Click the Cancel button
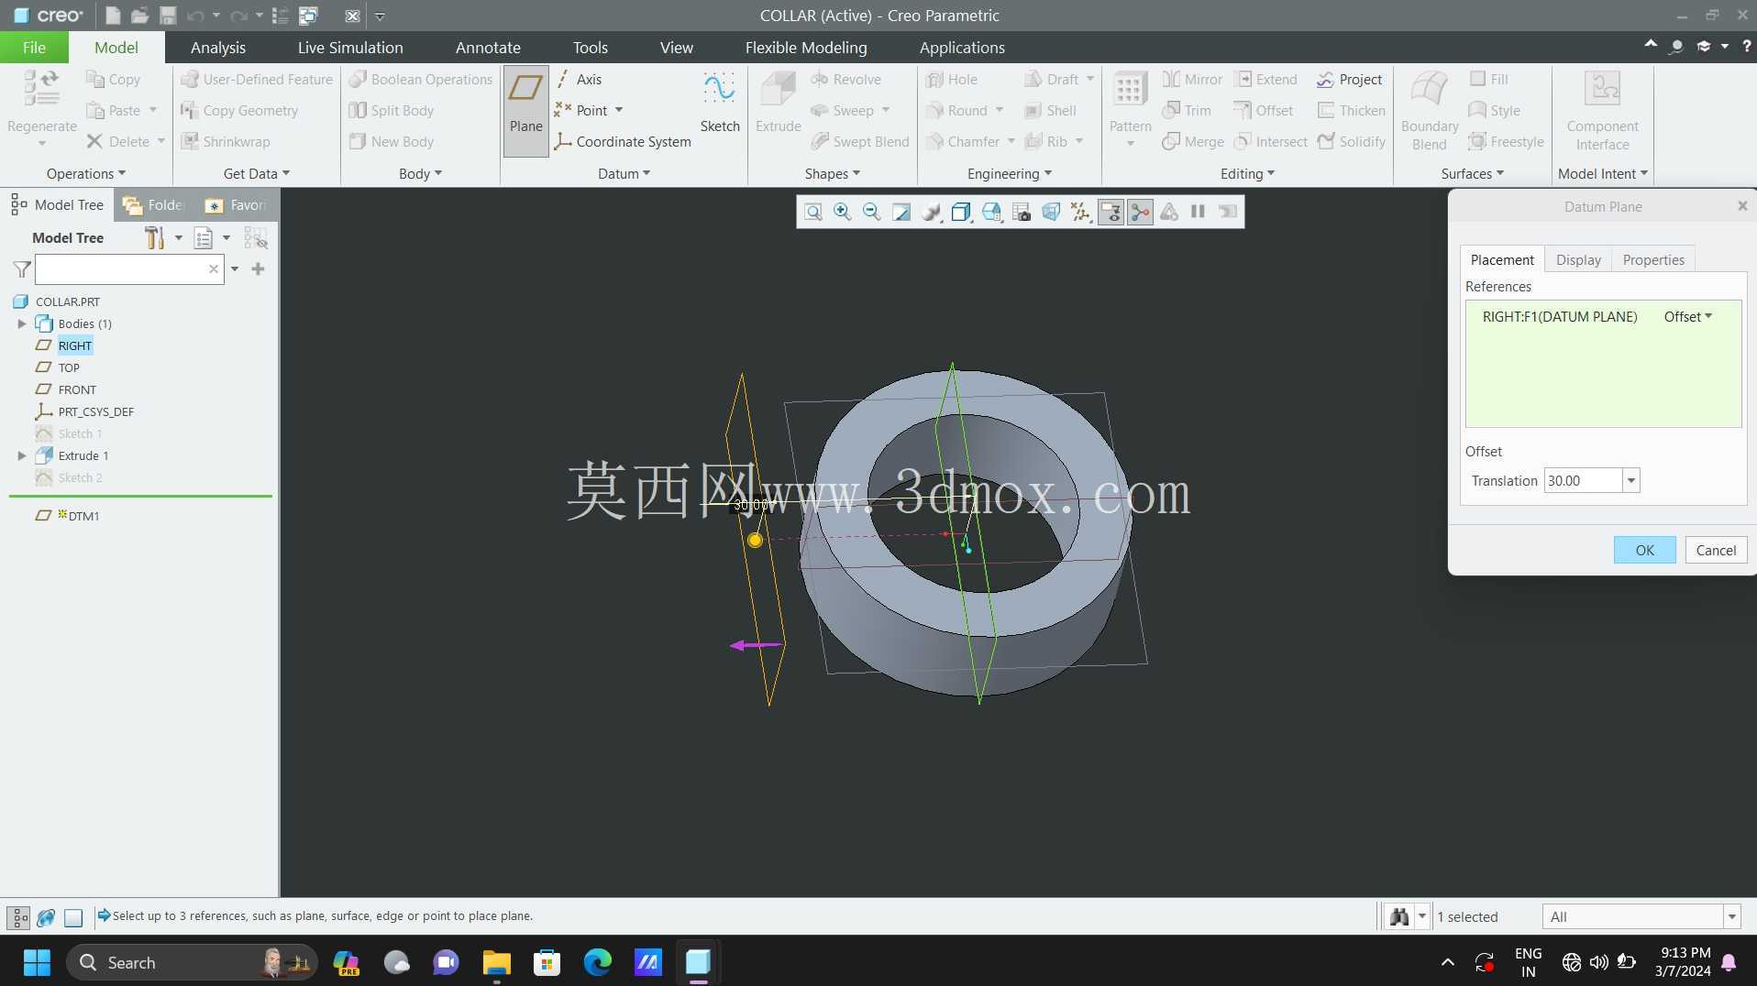The height and width of the screenshot is (986, 1757). 1716,551
